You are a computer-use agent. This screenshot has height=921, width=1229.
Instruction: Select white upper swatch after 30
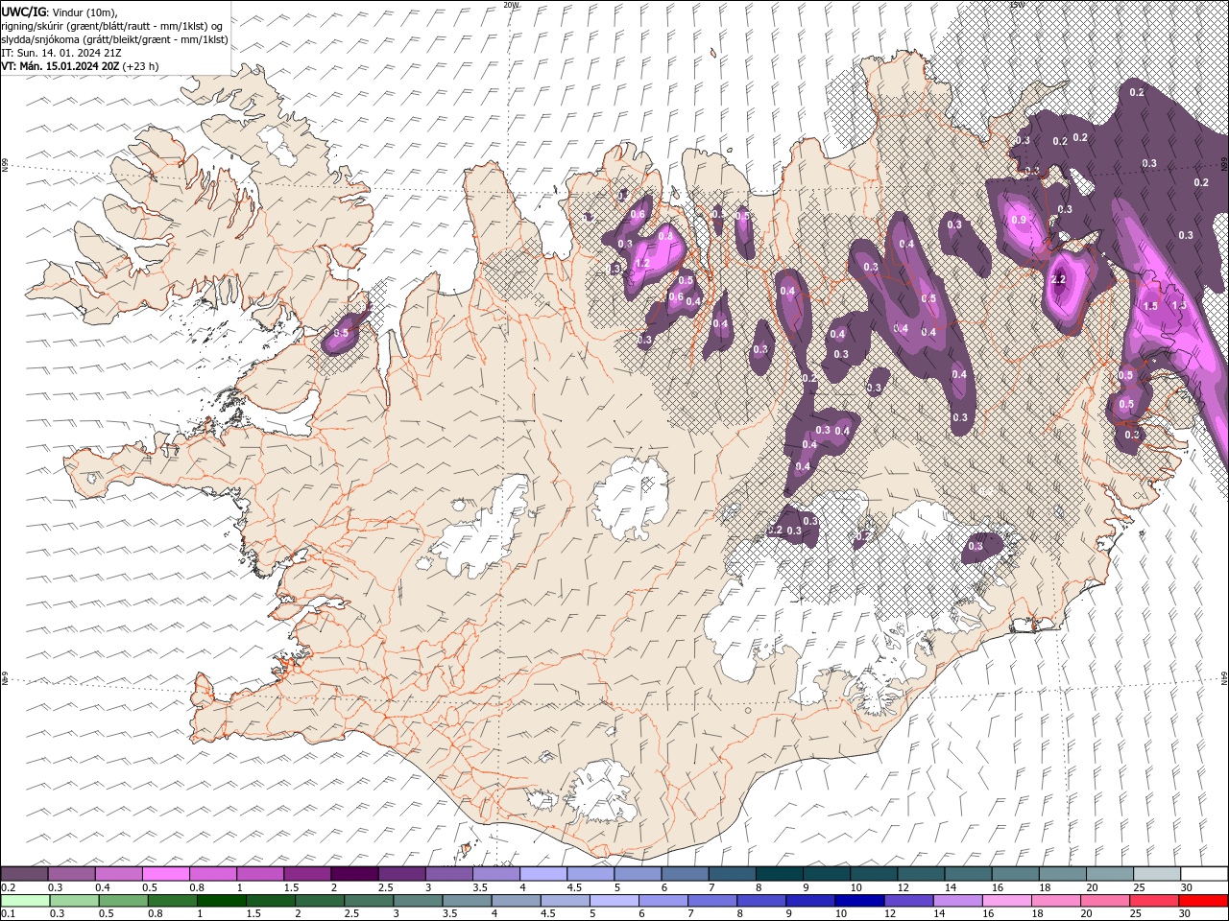pos(1205,874)
